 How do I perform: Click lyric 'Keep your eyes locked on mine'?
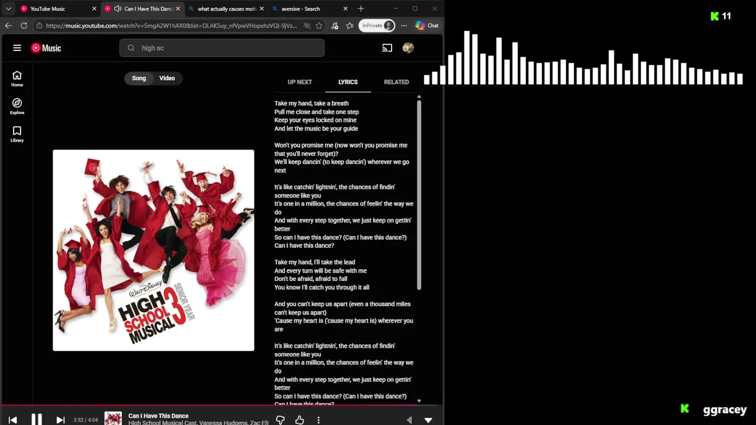pos(315,120)
